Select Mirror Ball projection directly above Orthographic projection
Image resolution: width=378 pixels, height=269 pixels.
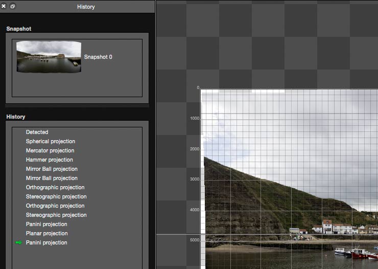tap(52, 178)
